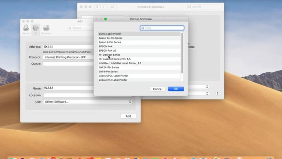Select the Default tab icon in Add window
This screenshot has height=159, width=282.
pos(26,30)
